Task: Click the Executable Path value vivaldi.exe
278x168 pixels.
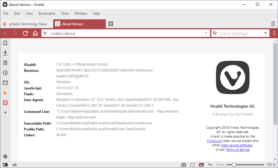Action: 104,123
